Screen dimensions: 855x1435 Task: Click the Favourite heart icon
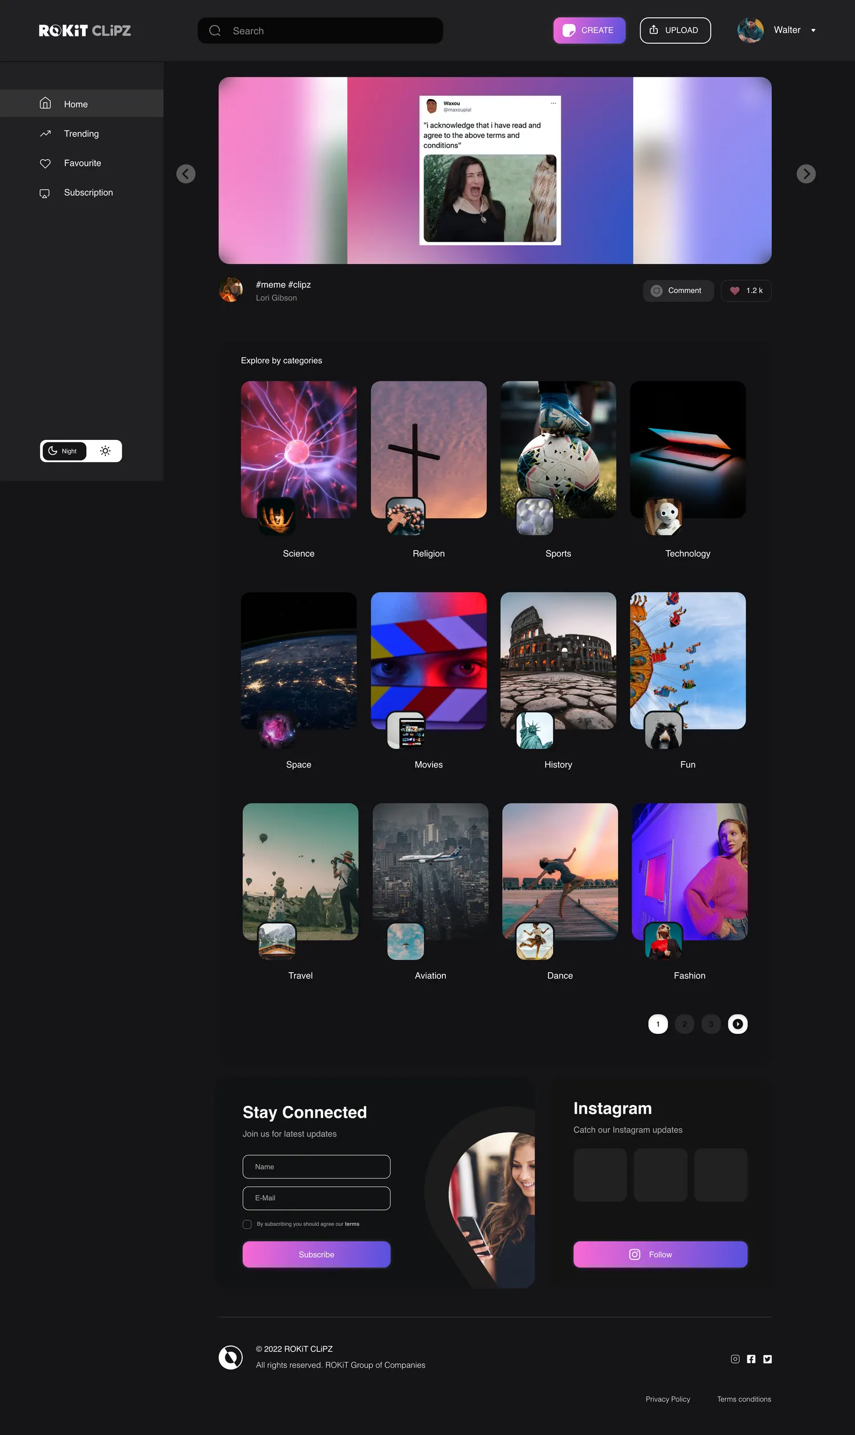pos(46,164)
